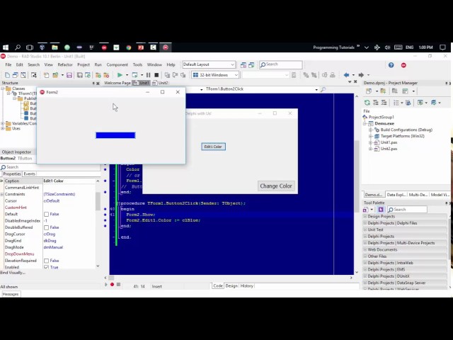The image size is (453, 340).
Task: Click the Save All icon in toolbar
Action: 79,75
